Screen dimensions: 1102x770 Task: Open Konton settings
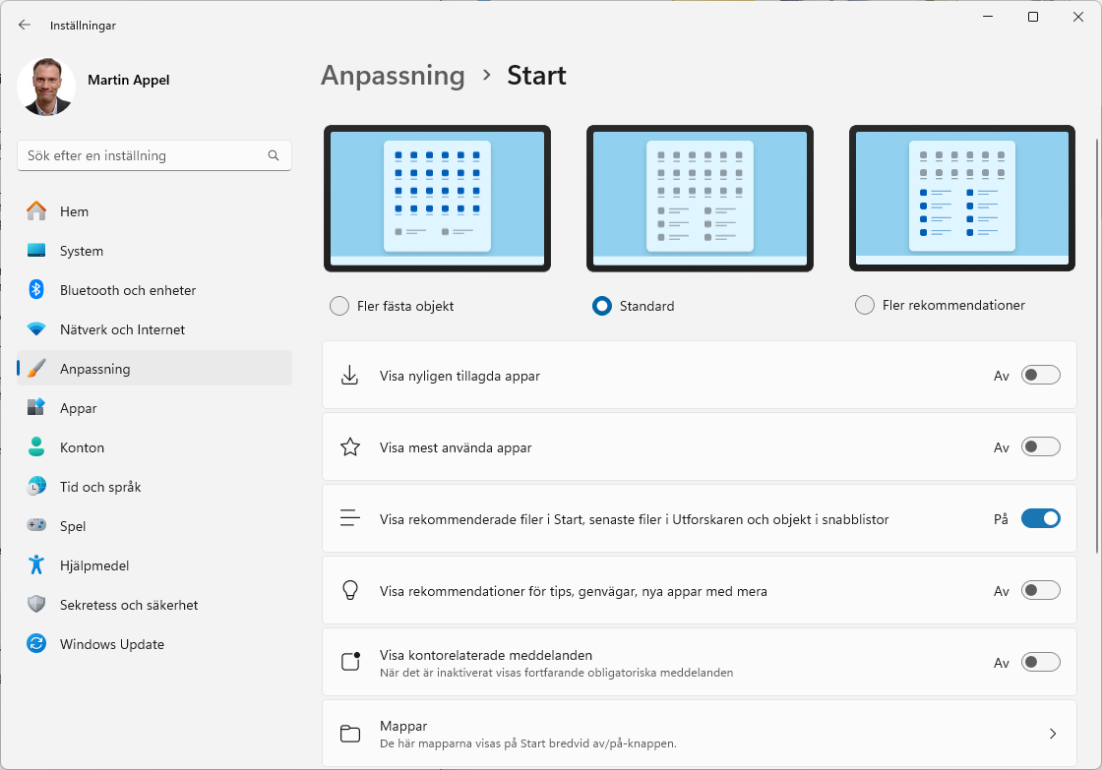point(82,447)
